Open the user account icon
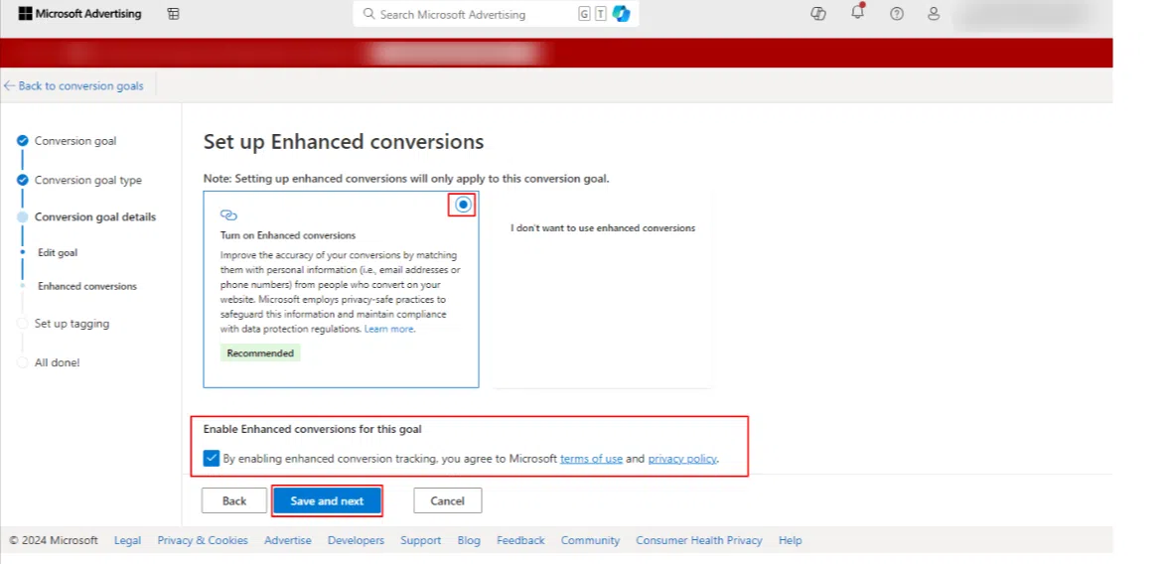Viewport: 1172px width, 564px height. click(x=934, y=14)
